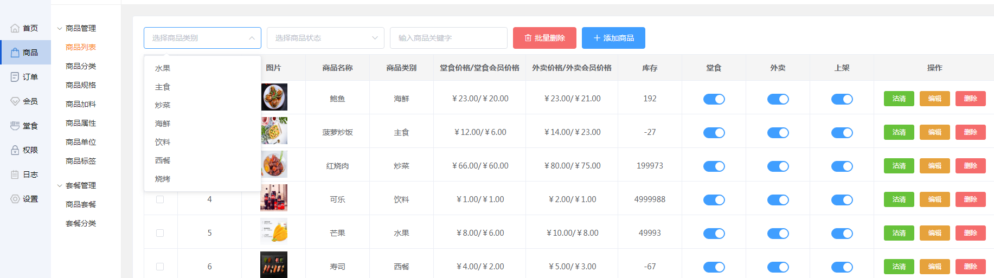Collapse the 商品管理 menu group
994x278 pixels.
tap(60, 28)
